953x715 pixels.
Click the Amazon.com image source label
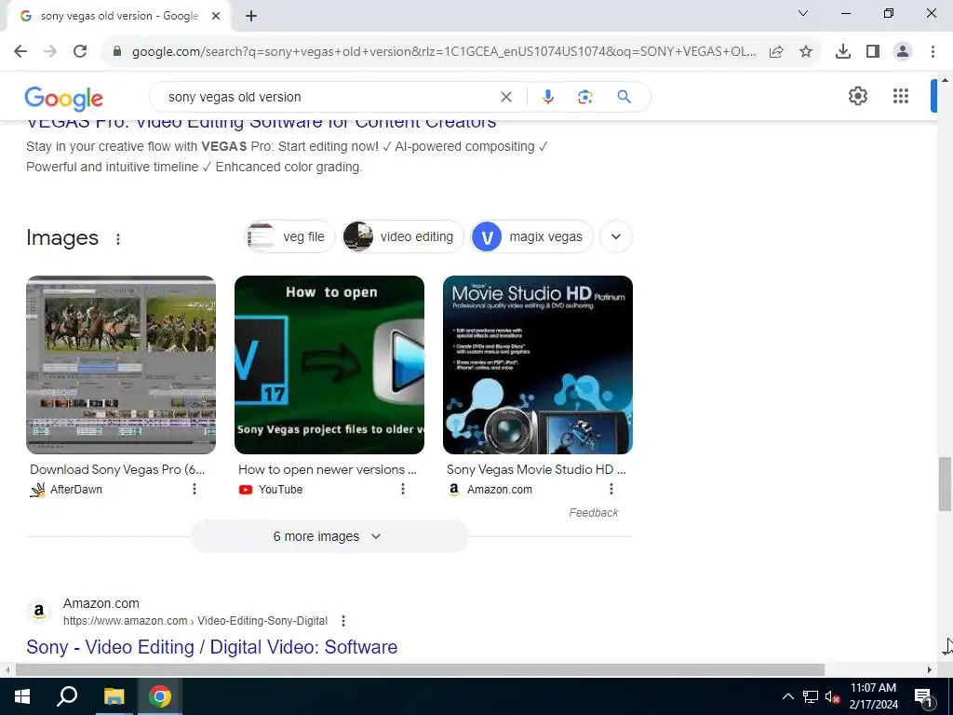point(500,490)
